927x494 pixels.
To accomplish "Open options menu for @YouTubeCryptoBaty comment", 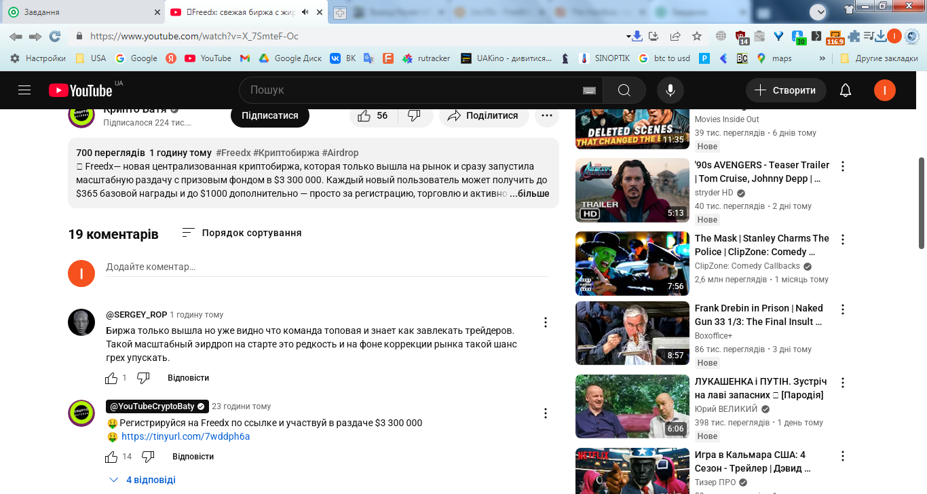I will (545, 413).
